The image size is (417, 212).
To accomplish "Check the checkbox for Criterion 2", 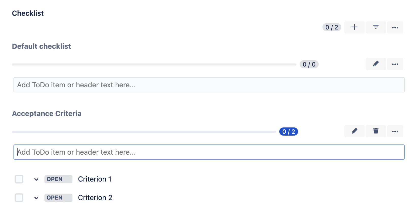I will 19,198.
